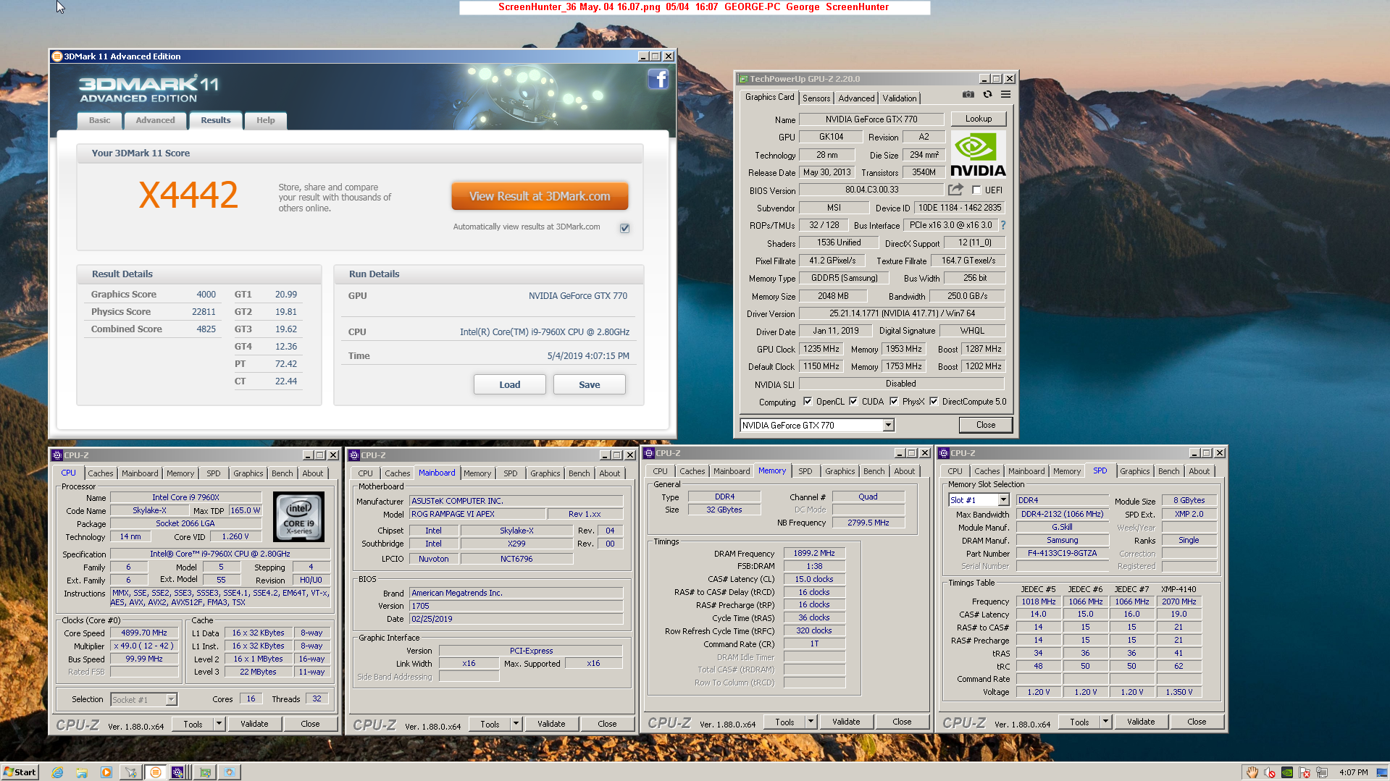Open Slot #1 memory slot dropdown

[1003, 500]
